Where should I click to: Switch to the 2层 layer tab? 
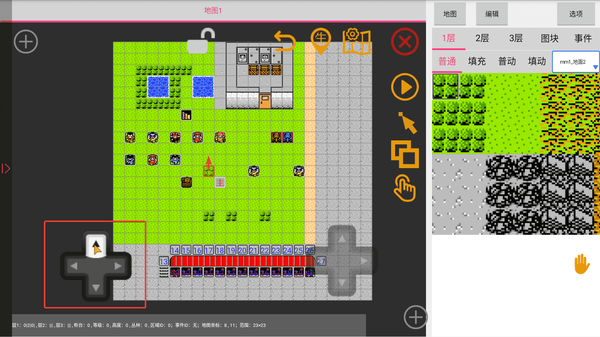[482, 38]
